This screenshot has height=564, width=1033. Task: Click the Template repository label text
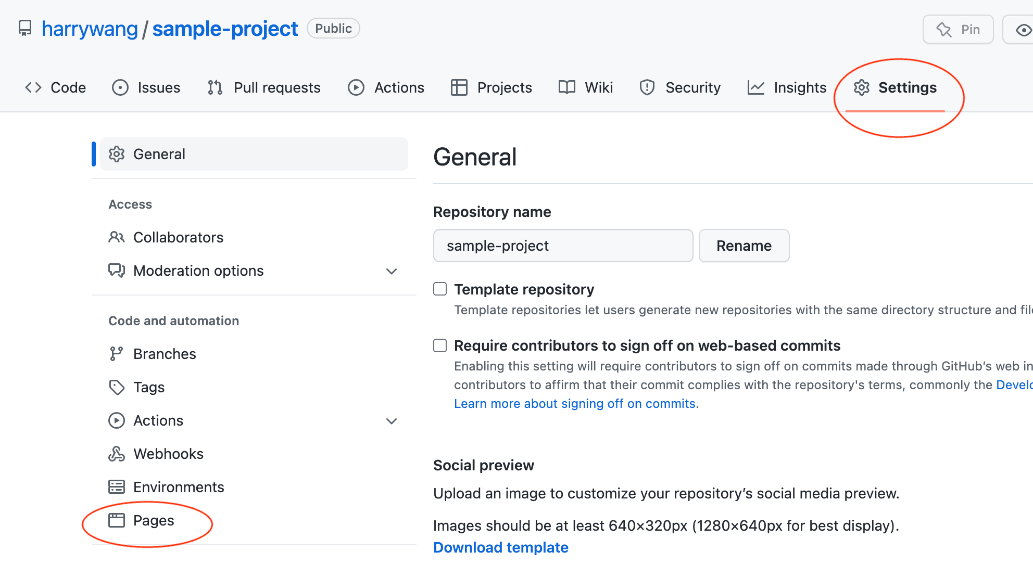[x=524, y=289]
